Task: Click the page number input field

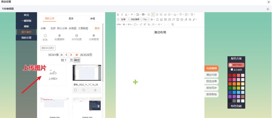Action: point(67,61)
